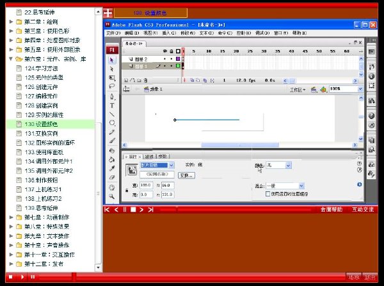This screenshot has width=384, height=286.
Task: Select the Subselection tool
Action: [112, 69]
